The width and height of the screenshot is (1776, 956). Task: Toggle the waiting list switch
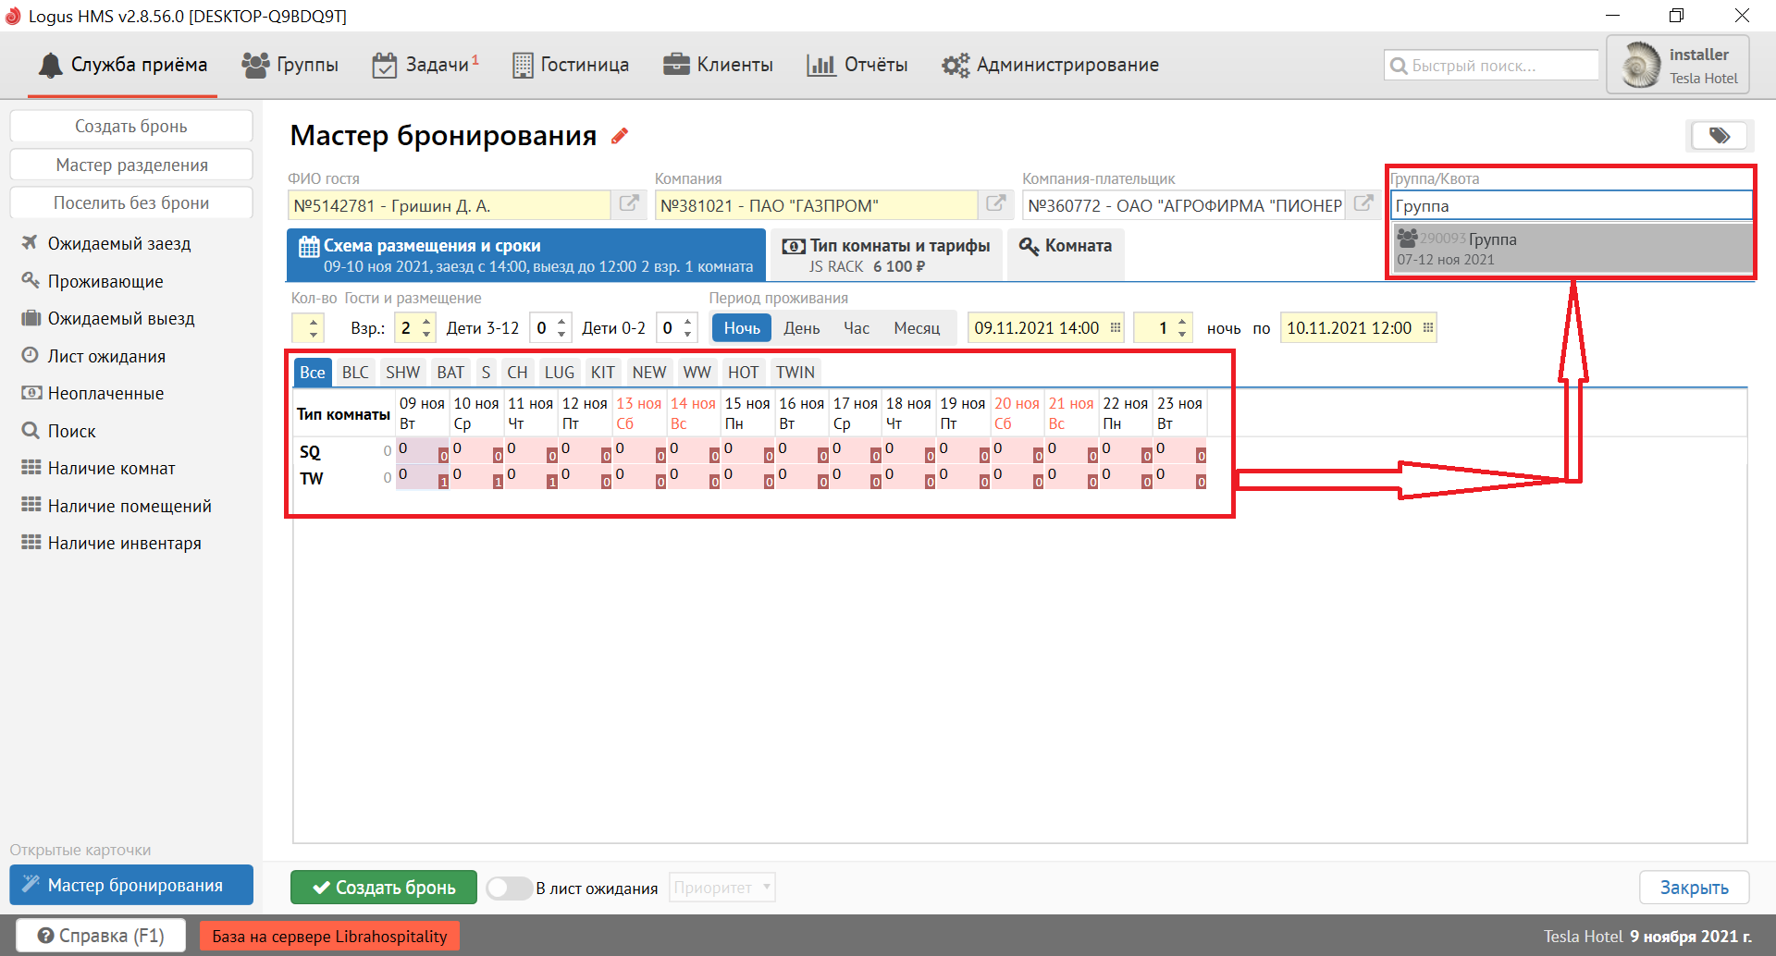(508, 889)
